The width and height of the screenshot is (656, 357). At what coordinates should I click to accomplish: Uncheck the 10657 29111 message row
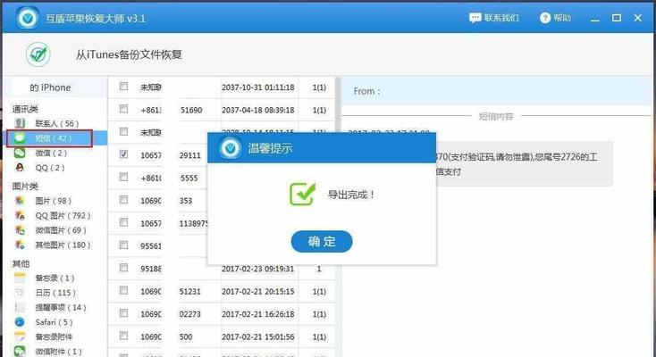click(x=123, y=154)
